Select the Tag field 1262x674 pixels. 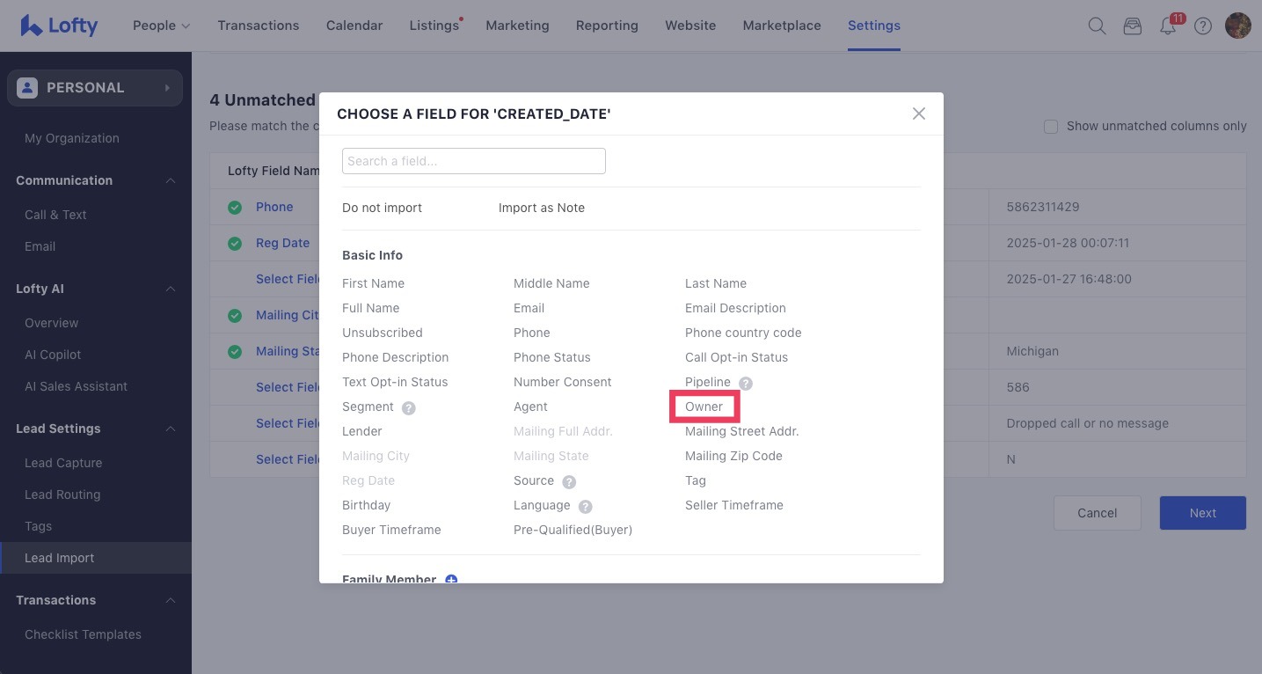click(x=696, y=480)
